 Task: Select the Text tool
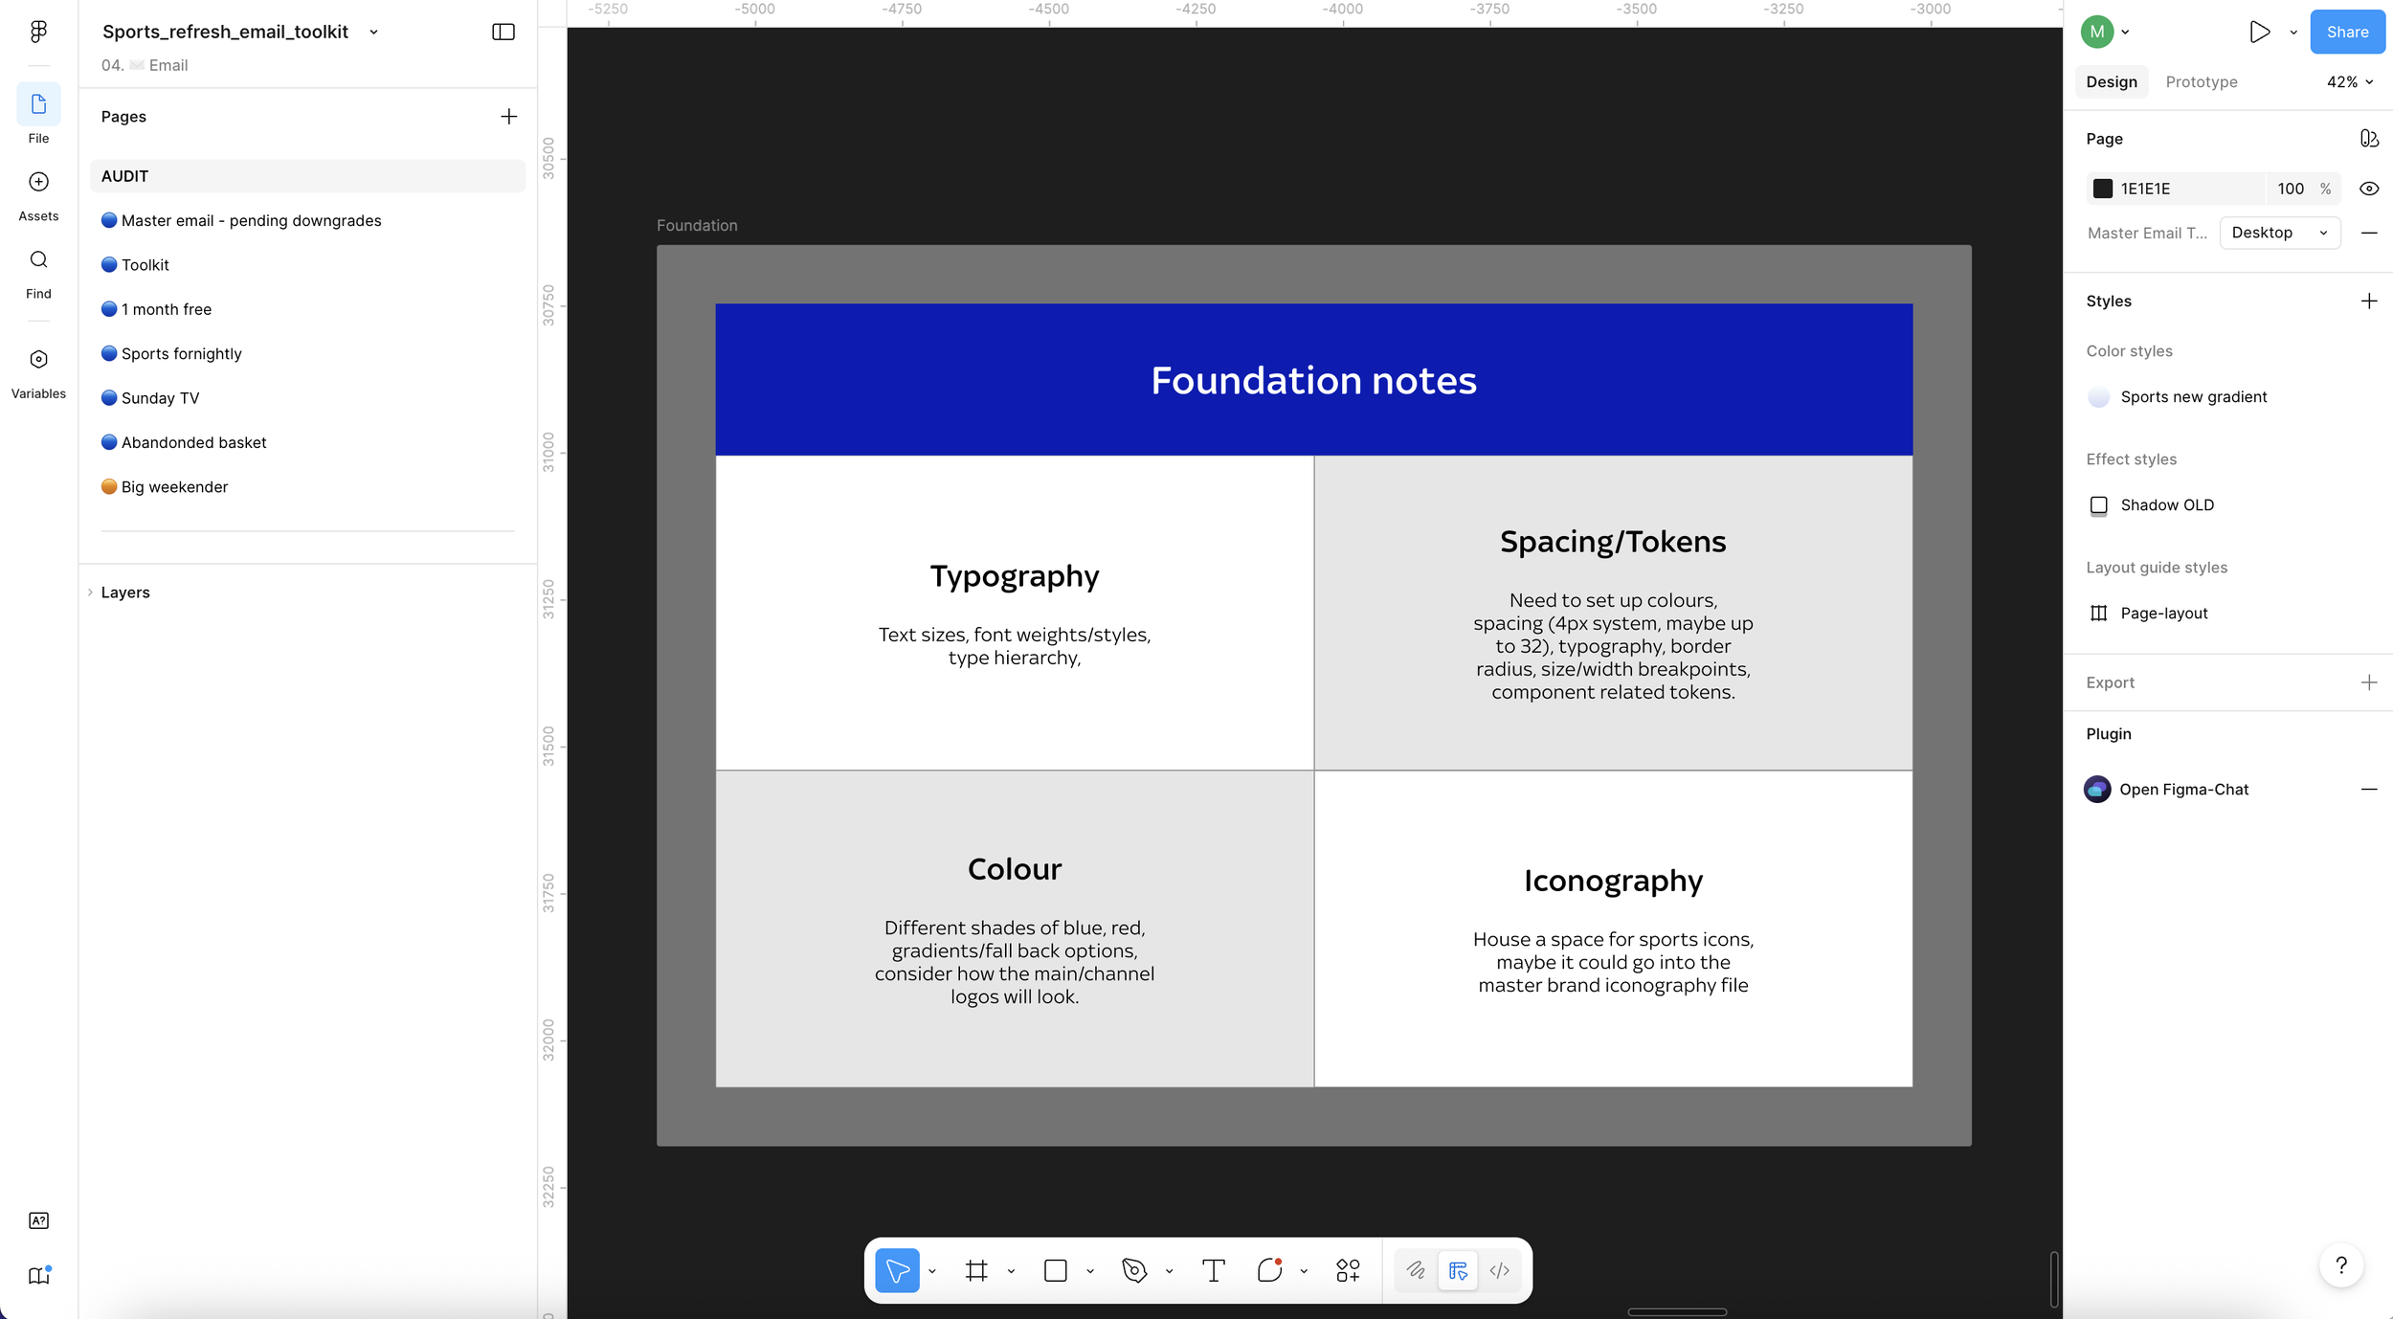1213,1270
